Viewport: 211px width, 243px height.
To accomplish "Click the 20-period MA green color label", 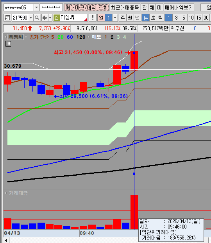I will 61,37.
